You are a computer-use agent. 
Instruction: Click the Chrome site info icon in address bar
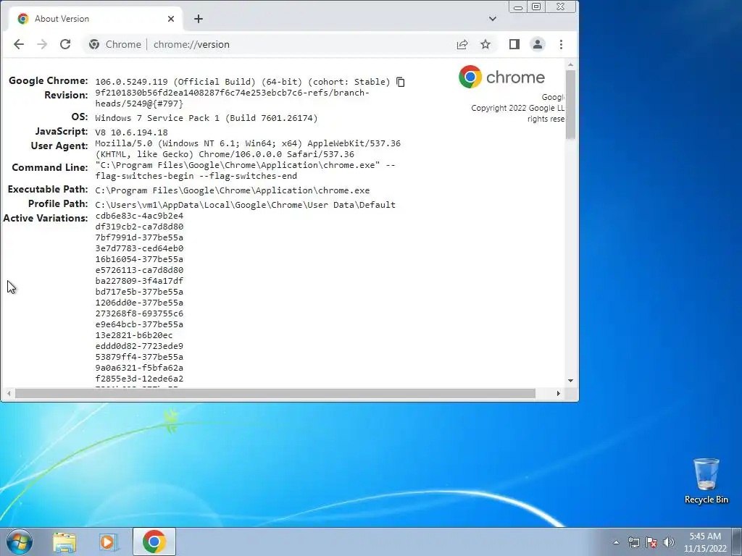[x=94, y=44]
